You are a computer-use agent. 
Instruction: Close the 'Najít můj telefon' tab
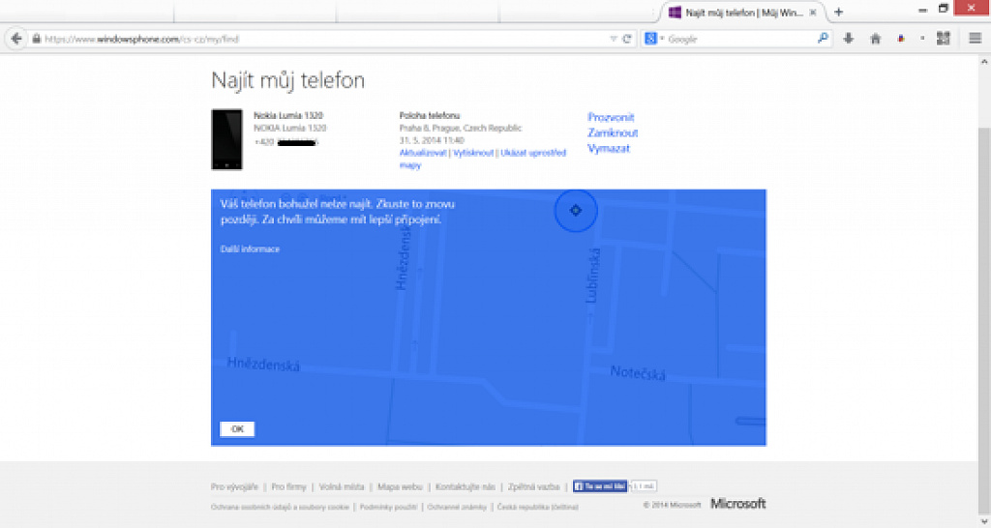(x=813, y=12)
